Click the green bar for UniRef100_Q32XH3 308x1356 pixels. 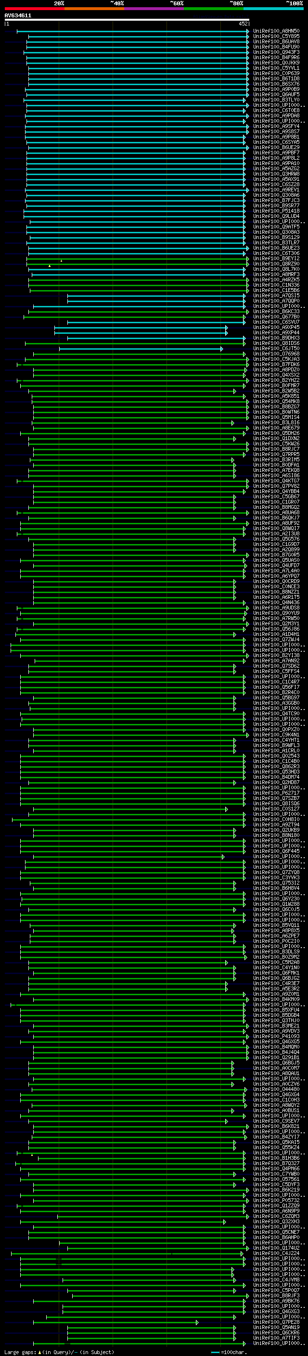tap(122, 1222)
